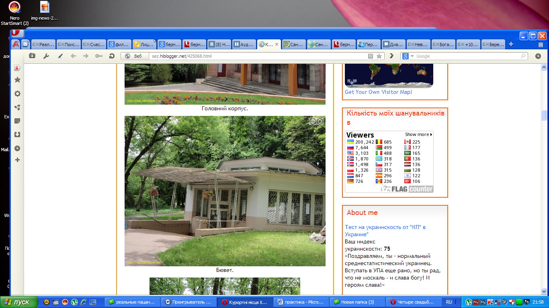The height and width of the screenshot is (308, 549).
Task: Switch to the Пер... translate tab
Action: coord(369,45)
